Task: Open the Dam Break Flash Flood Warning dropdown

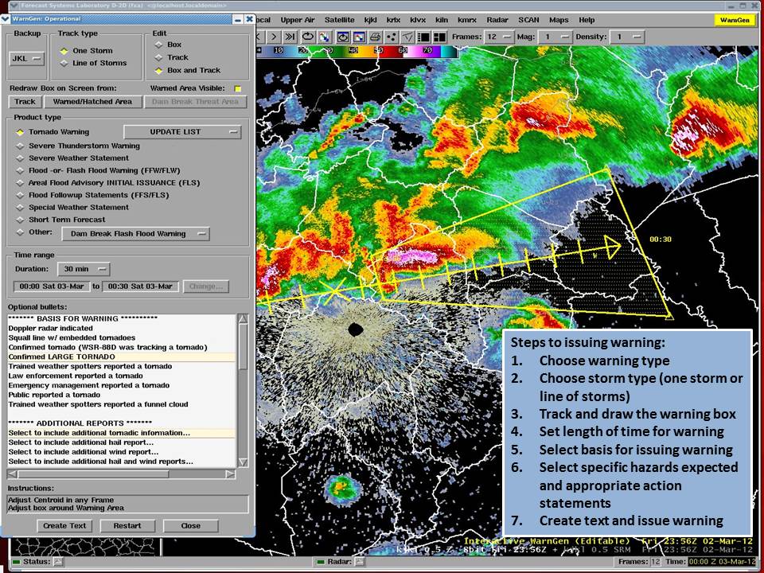Action: 135,234
